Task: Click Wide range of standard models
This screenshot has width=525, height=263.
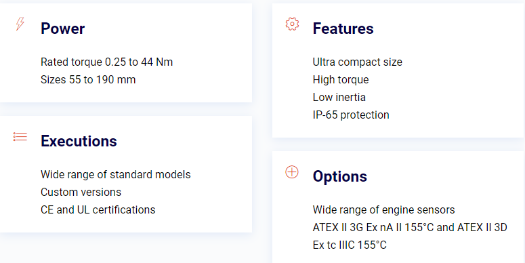Action: click(x=116, y=175)
